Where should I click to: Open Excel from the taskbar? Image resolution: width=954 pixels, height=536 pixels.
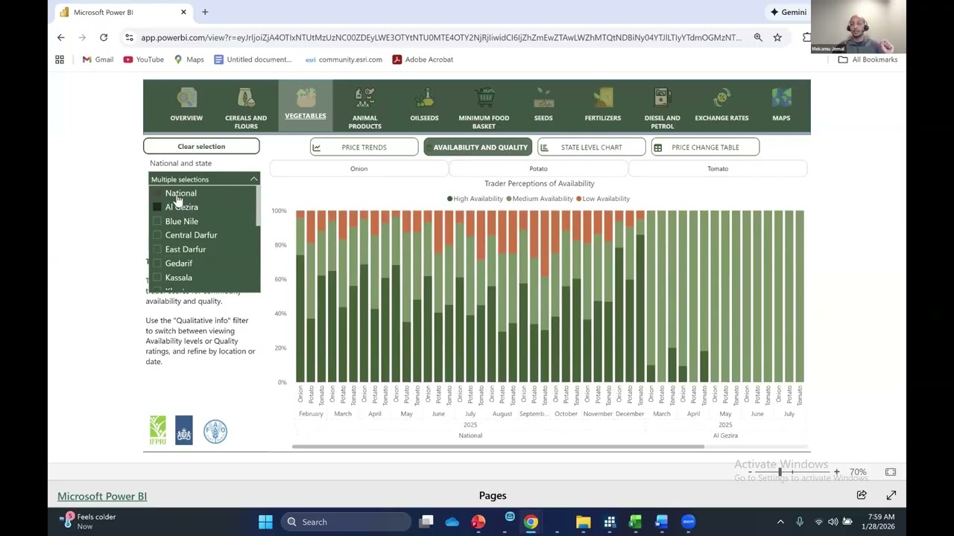click(635, 522)
